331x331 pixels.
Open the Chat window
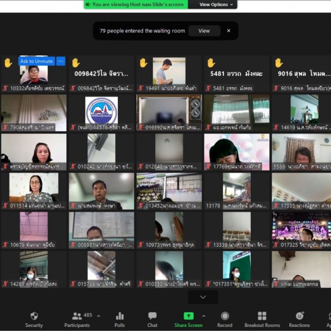[152, 320]
